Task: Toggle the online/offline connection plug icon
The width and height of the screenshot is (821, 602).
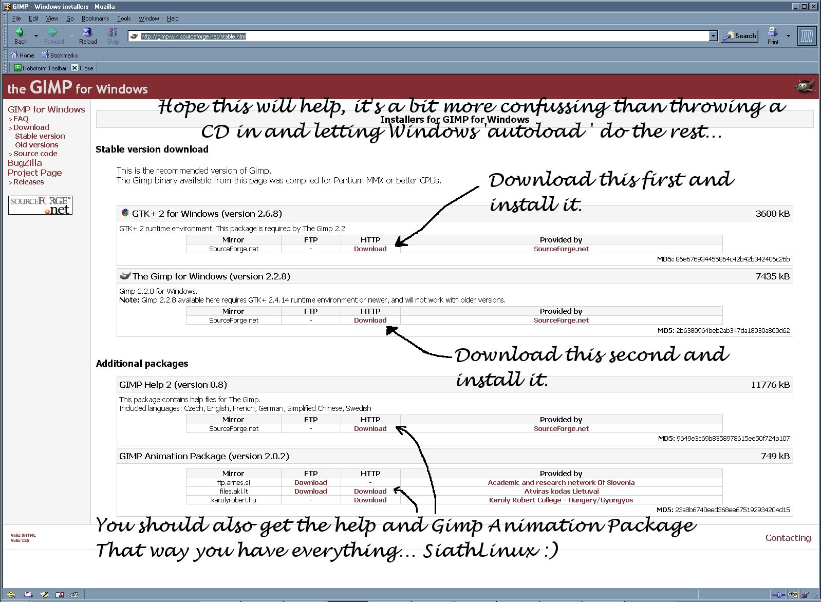Action: [779, 595]
